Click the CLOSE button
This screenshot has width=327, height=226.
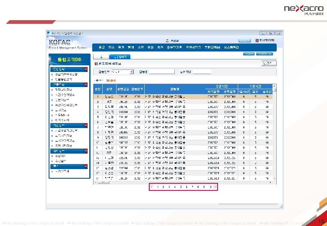pos(249,54)
